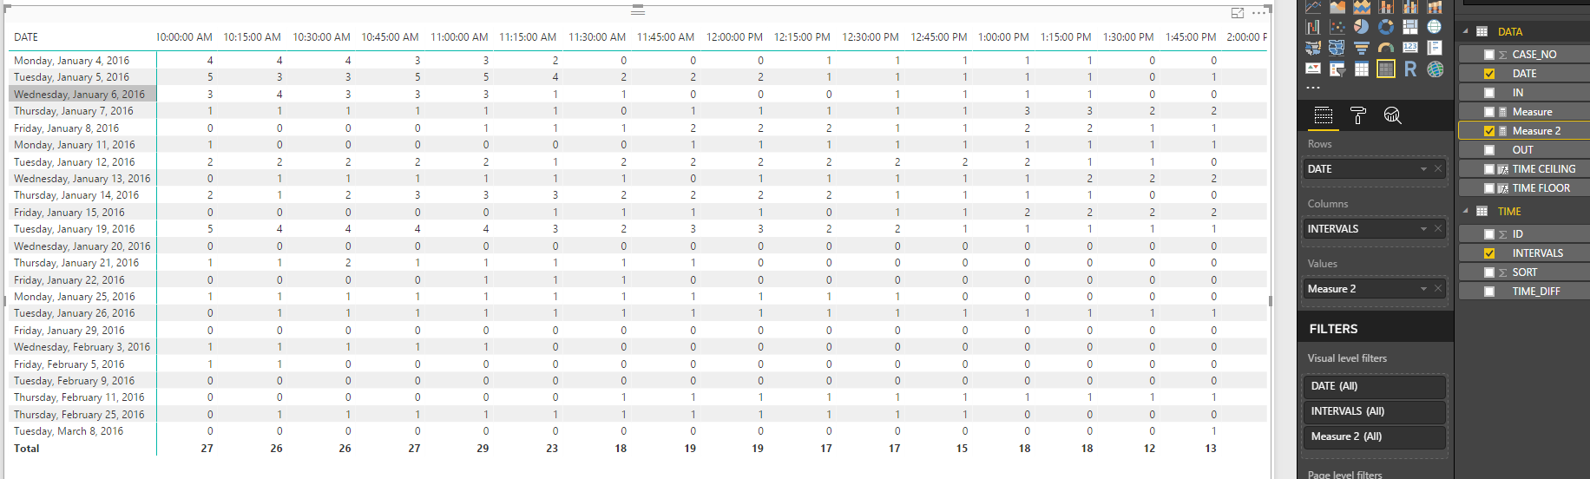The image size is (1590, 479).
Task: Sort by the 11:30:00 AM column header
Action: [x=597, y=37]
